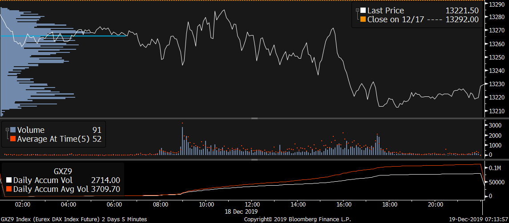Collapse the Volume legend tree

pos(8,130)
